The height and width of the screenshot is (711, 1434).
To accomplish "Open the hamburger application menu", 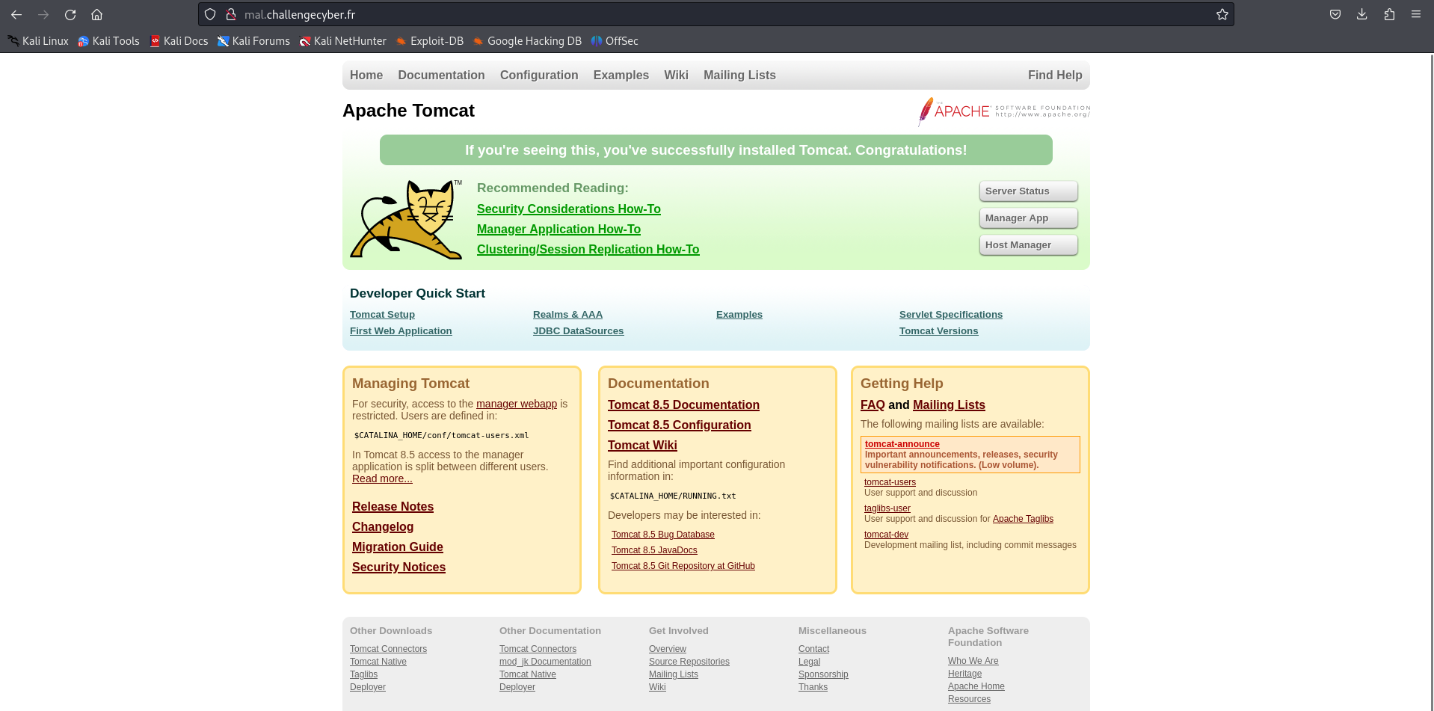I will click(1415, 14).
